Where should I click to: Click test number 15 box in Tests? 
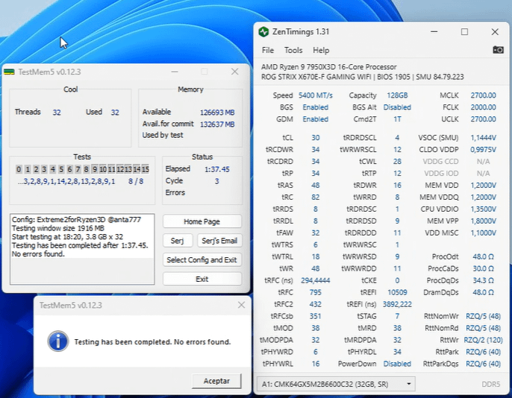pos(146,169)
